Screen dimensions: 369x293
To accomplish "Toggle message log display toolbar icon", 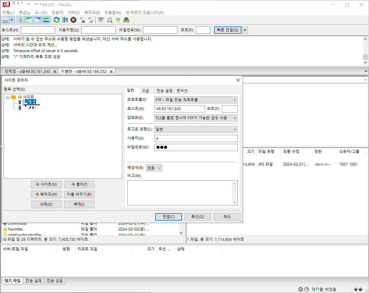I will coord(21,20).
